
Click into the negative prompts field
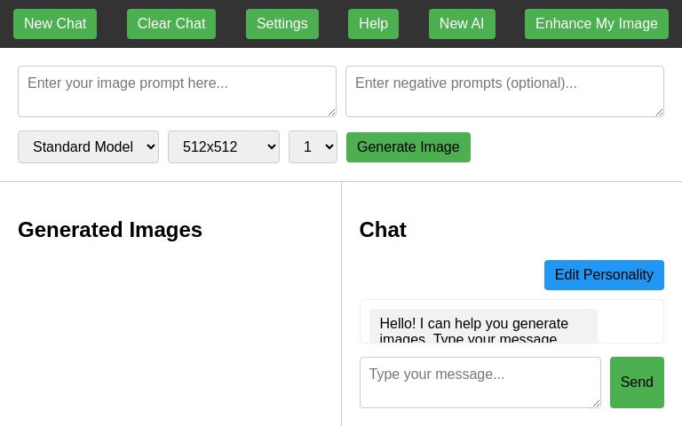pyautogui.click(x=504, y=91)
